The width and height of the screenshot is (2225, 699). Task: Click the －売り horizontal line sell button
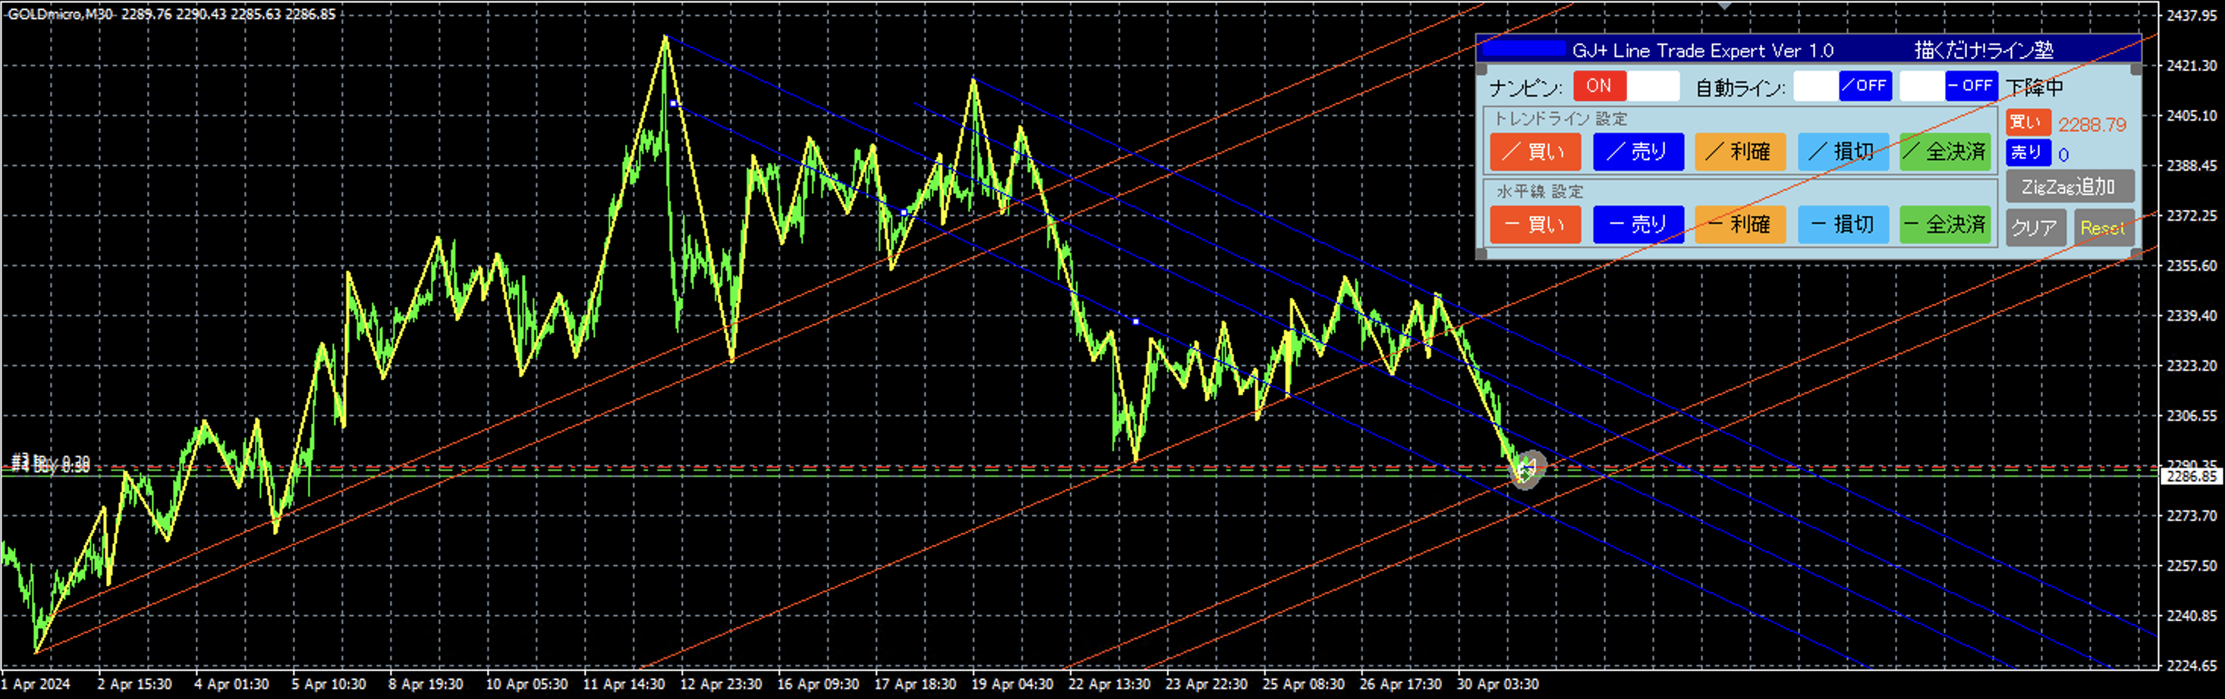[x=1638, y=224]
